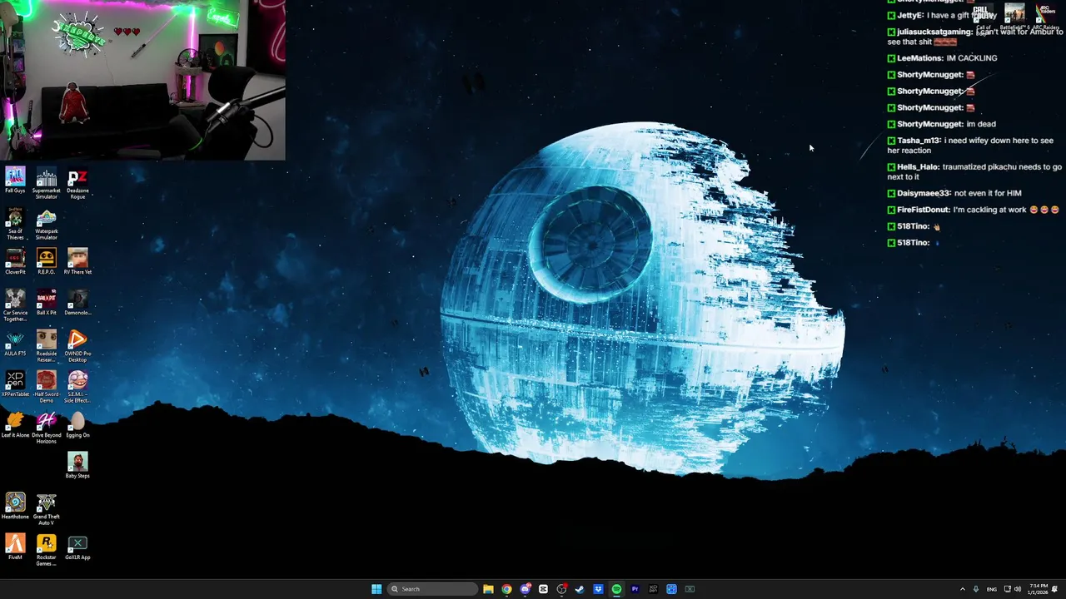Open the Fall Guys desktop shortcut
The image size is (1066, 599).
pos(15,181)
